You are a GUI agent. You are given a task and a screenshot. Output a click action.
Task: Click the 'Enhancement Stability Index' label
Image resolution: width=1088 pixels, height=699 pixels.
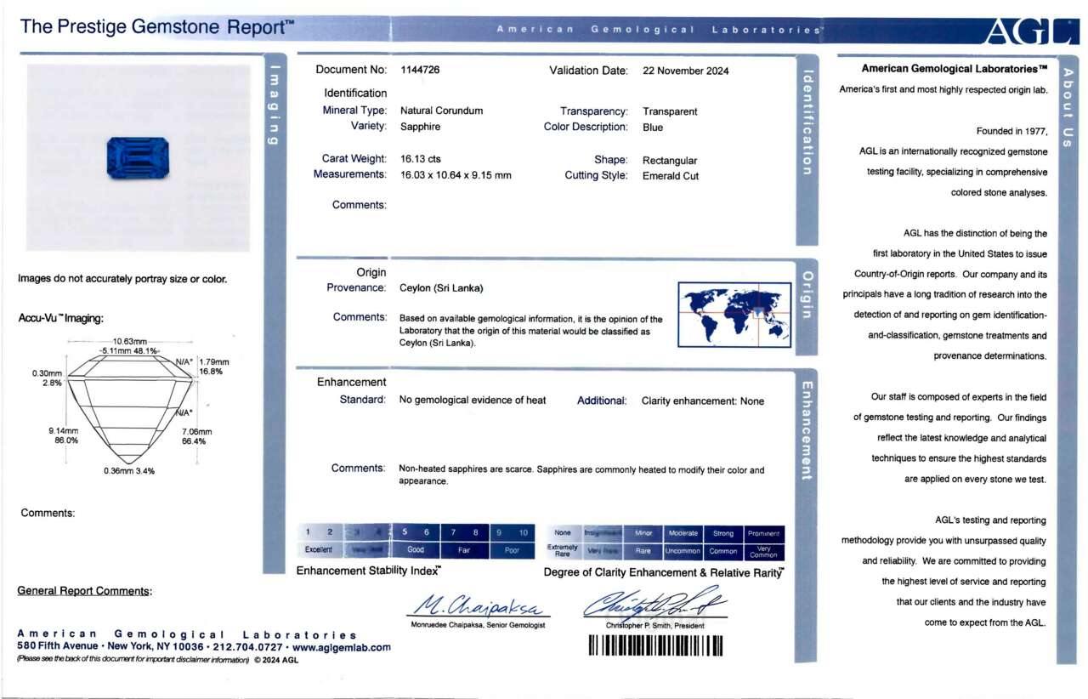369,571
